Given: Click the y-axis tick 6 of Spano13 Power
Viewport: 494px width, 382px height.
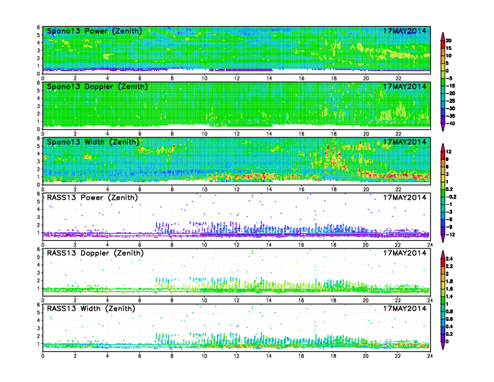Looking at the screenshot, I should click(39, 27).
